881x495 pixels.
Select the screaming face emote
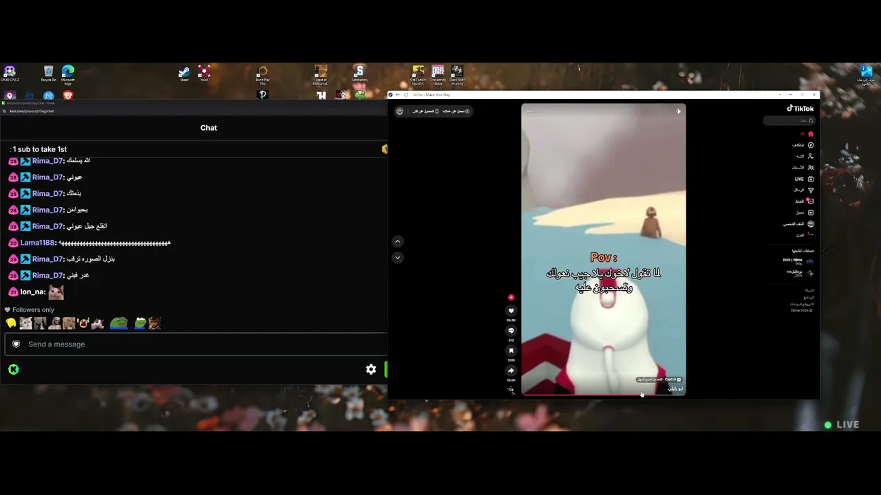[83, 323]
